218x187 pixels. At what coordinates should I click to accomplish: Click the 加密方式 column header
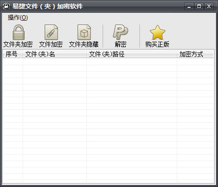(x=195, y=54)
